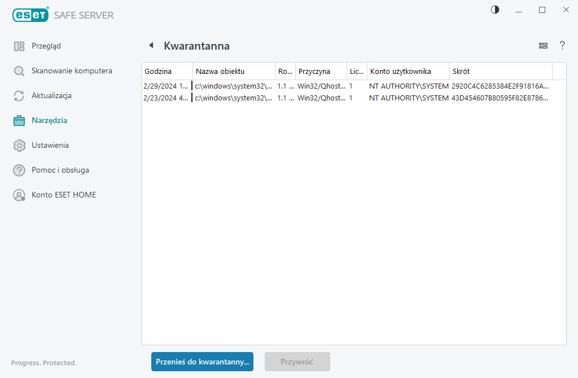Screen dimensions: 578x378
Task: Click the Narzędzia briefcase icon
Action: pos(19,121)
